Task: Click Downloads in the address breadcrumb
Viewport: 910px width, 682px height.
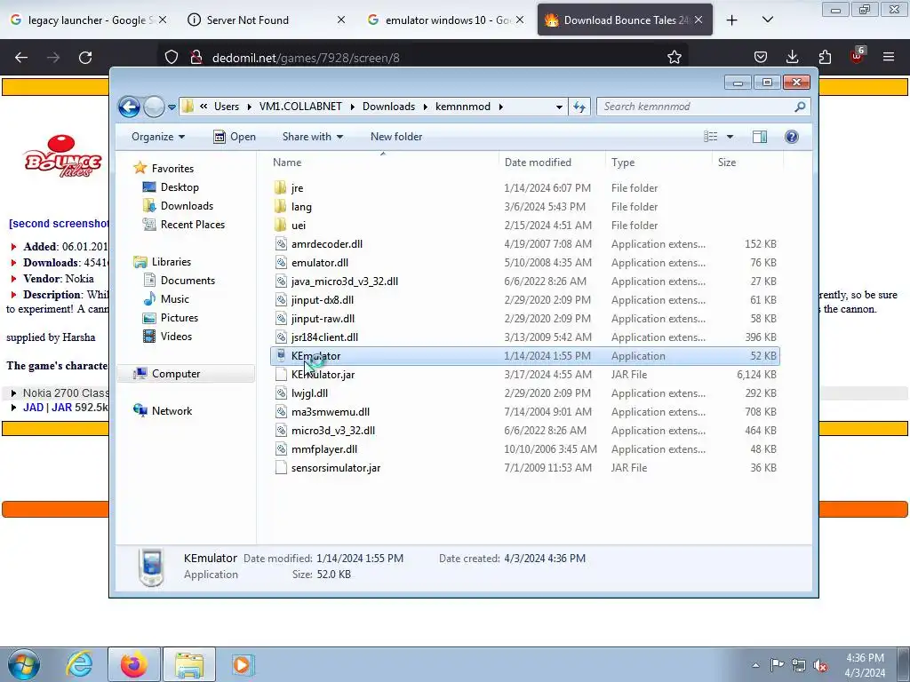Action: pyautogui.click(x=389, y=107)
